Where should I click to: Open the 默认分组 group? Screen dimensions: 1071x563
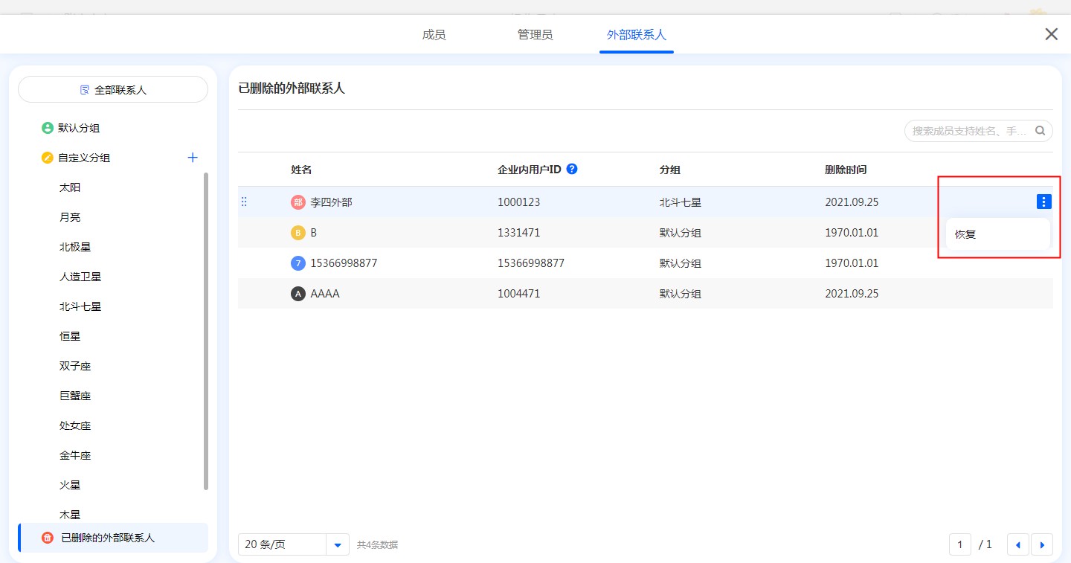(79, 128)
